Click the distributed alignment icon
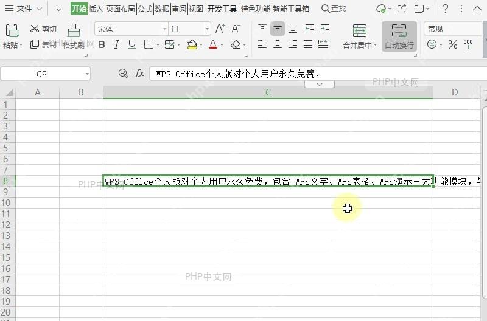The image size is (487, 321). pyautogui.click(x=323, y=44)
